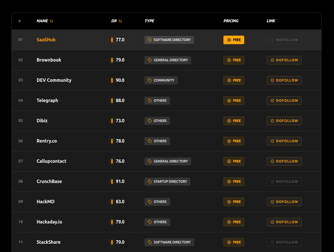Click the shield icon in Brownbook's DOFOLLOW badge
The image size is (334, 252).
pyautogui.click(x=272, y=60)
